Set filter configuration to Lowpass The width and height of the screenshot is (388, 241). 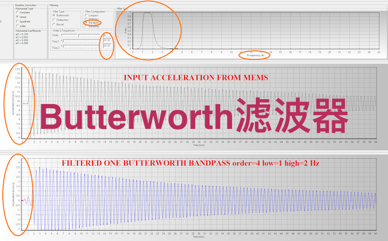[x=86, y=15]
